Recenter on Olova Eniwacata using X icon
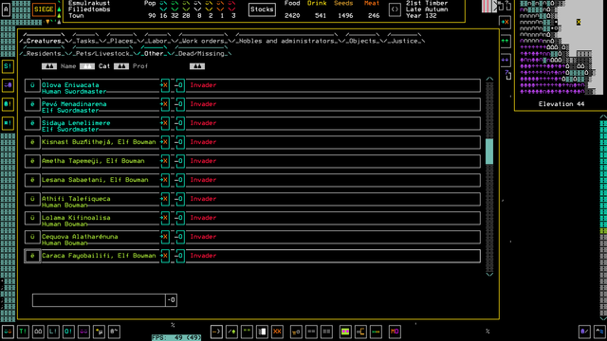 165,85
